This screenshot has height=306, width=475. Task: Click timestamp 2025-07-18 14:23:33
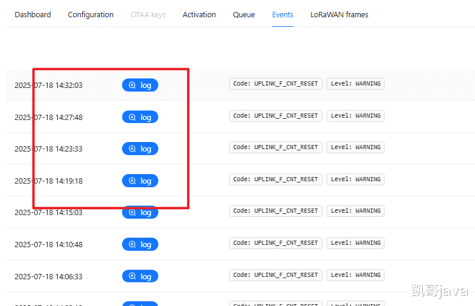tap(48, 149)
